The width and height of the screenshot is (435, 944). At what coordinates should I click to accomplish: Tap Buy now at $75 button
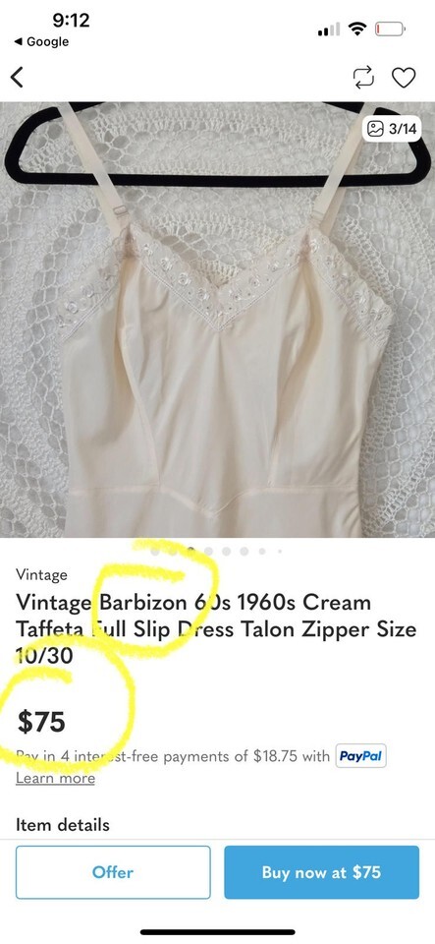point(321,872)
